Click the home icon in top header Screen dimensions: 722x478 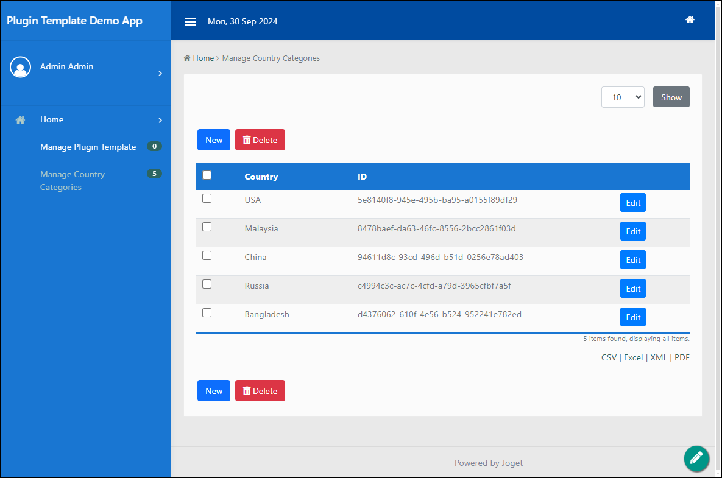click(x=689, y=19)
